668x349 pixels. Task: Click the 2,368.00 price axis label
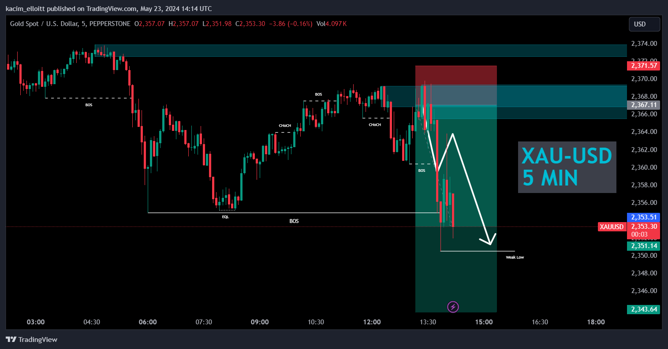pyautogui.click(x=644, y=97)
